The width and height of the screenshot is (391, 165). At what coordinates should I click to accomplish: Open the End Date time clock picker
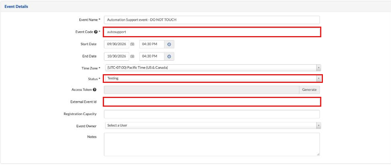click(x=169, y=56)
